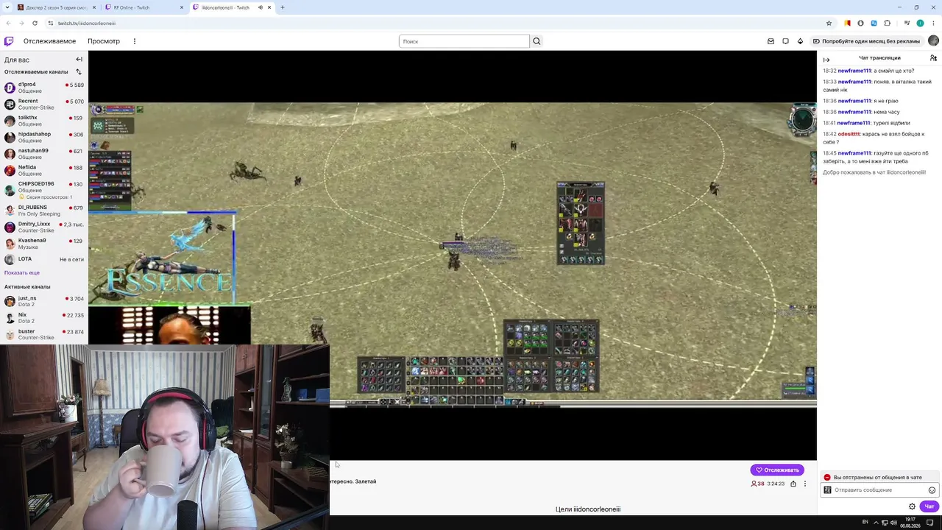Click the Отправить сообщение chat field
Screen dimensions: 942x530
(879, 490)
